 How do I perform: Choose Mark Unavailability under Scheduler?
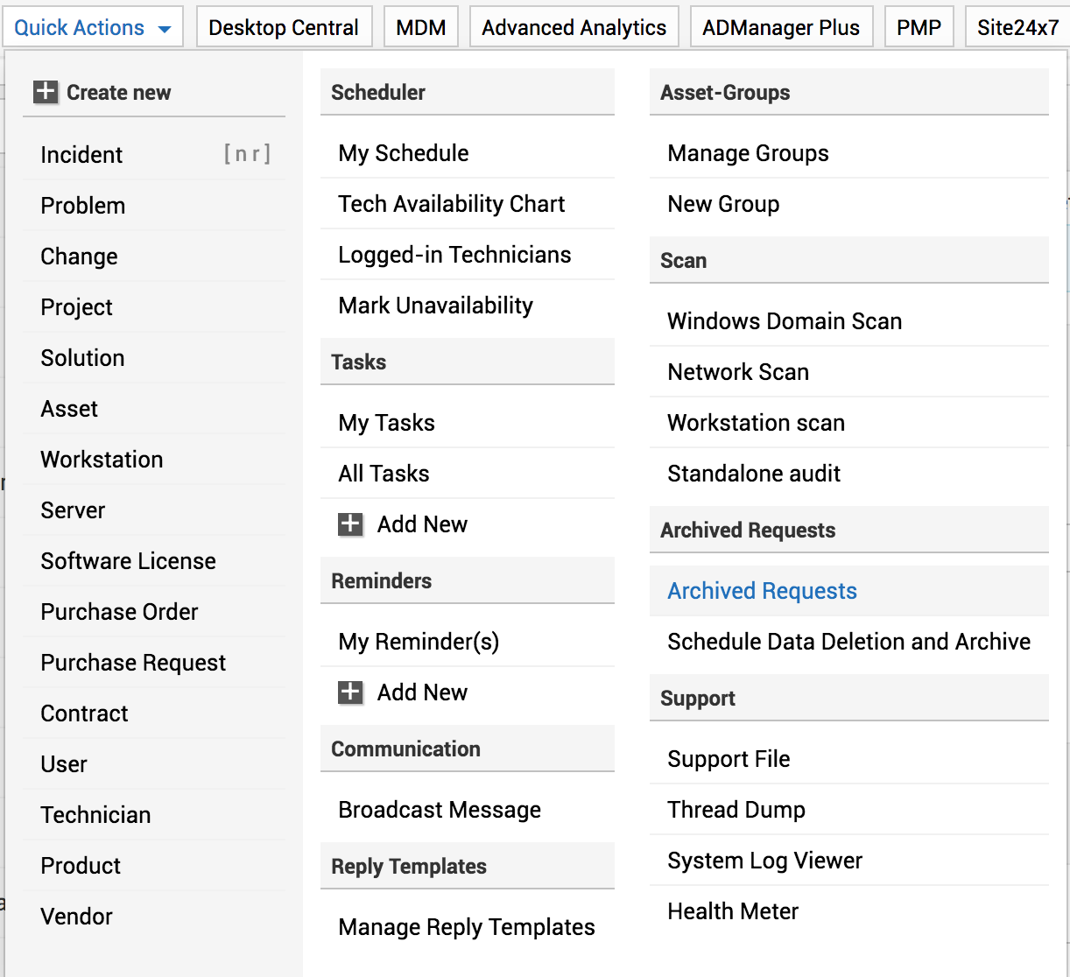pyautogui.click(x=435, y=306)
